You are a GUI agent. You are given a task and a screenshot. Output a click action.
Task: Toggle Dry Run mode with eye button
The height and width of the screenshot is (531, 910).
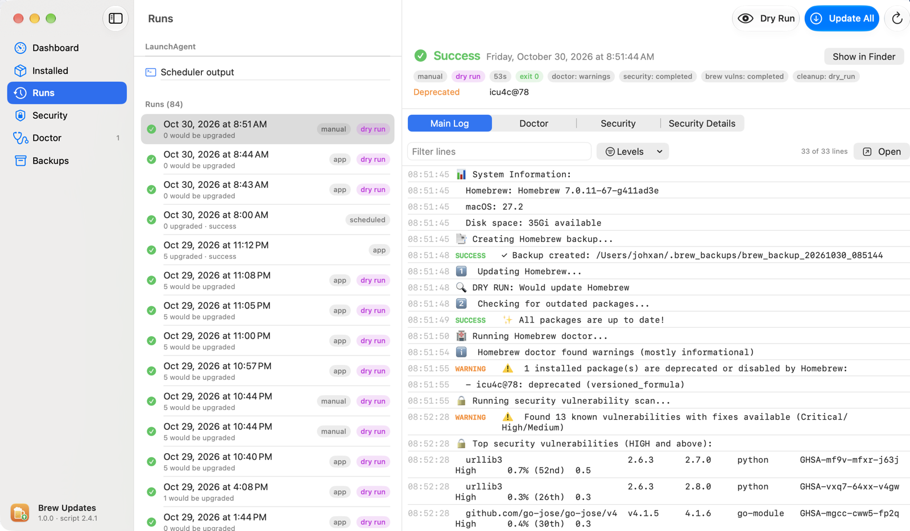point(766,19)
